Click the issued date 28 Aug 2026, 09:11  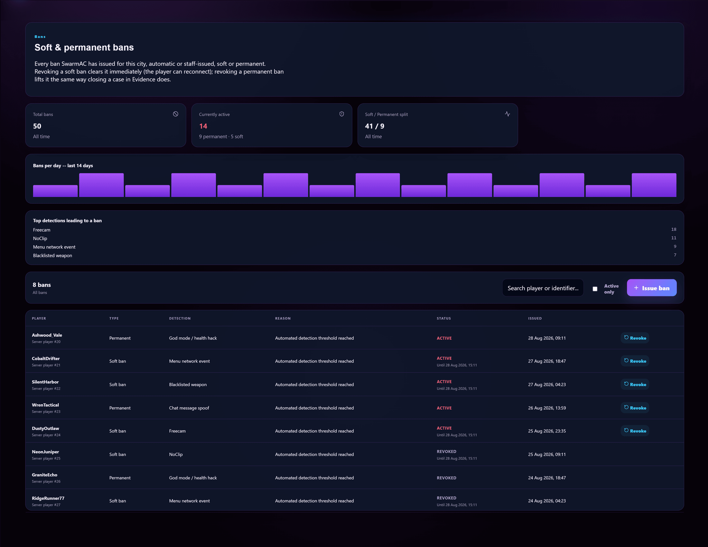point(546,338)
